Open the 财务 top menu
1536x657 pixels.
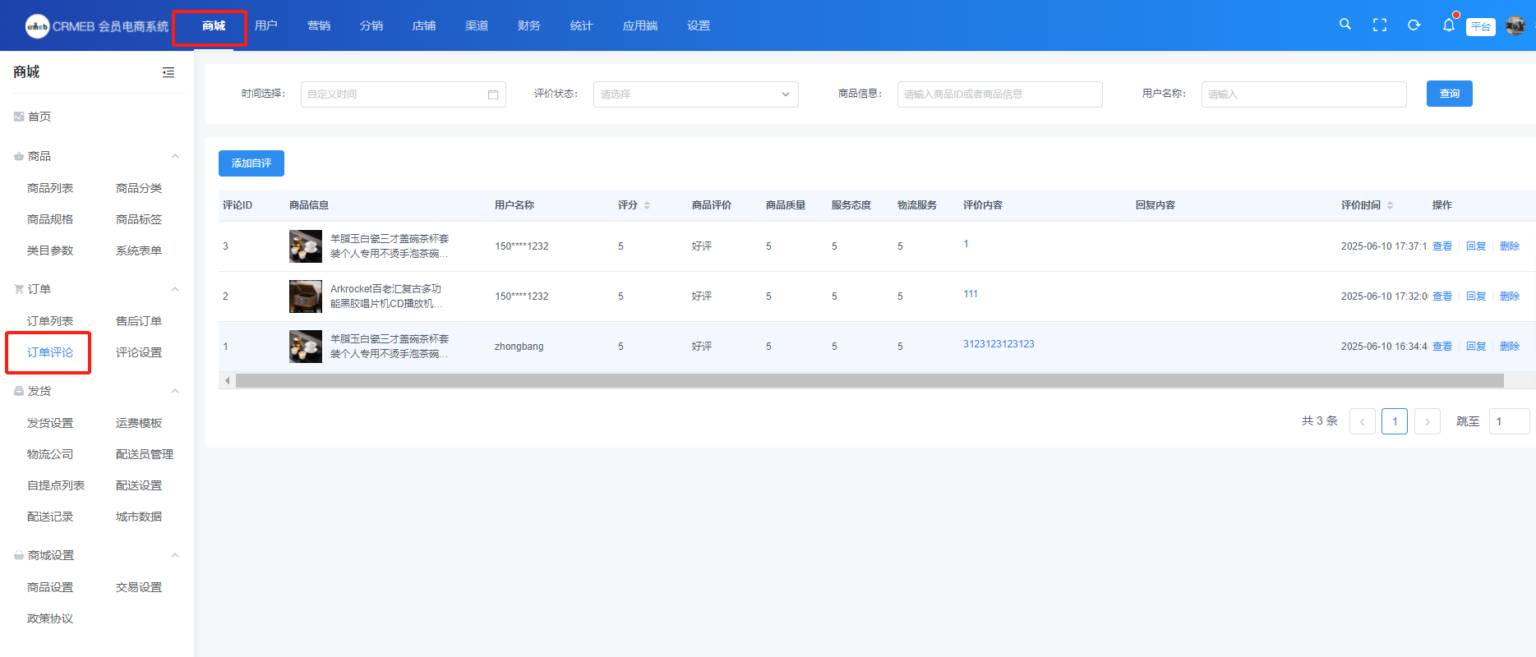[x=529, y=25]
